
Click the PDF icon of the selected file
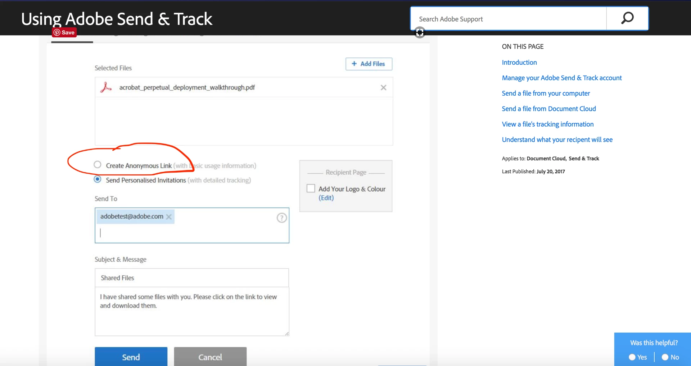tap(106, 87)
